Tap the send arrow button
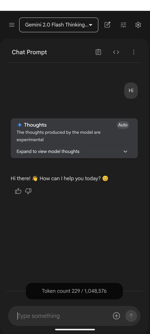Screen dimensions: 150x334 pos(131,316)
